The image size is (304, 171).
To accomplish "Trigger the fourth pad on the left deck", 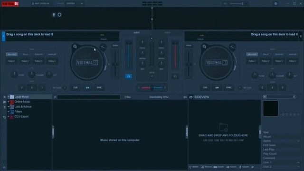I will 52,61.
